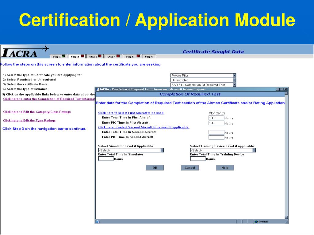Click the Internet zone globe icon
314x235 pixels.
click(256, 222)
